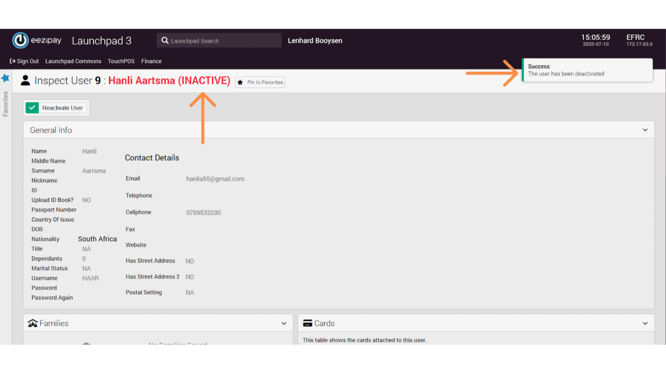Click the Cards panel title
The width and height of the screenshot is (666, 374).
[324, 323]
